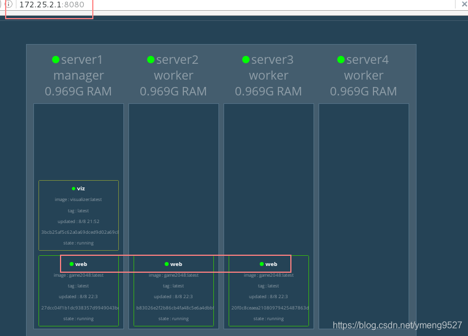The height and width of the screenshot is (336, 468).
Task: Click 'image : game2048:latest' on server1
Action: point(79,275)
